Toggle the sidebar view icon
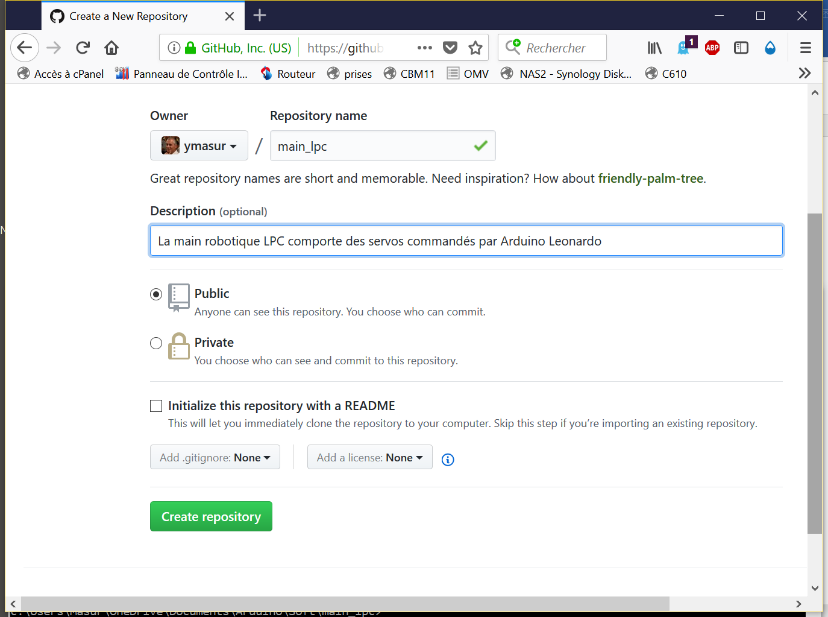The width and height of the screenshot is (828, 617). (741, 48)
